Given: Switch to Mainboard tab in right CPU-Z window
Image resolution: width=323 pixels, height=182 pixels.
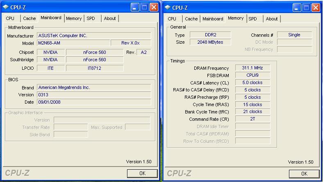Looking at the screenshot, I should click(213, 19).
